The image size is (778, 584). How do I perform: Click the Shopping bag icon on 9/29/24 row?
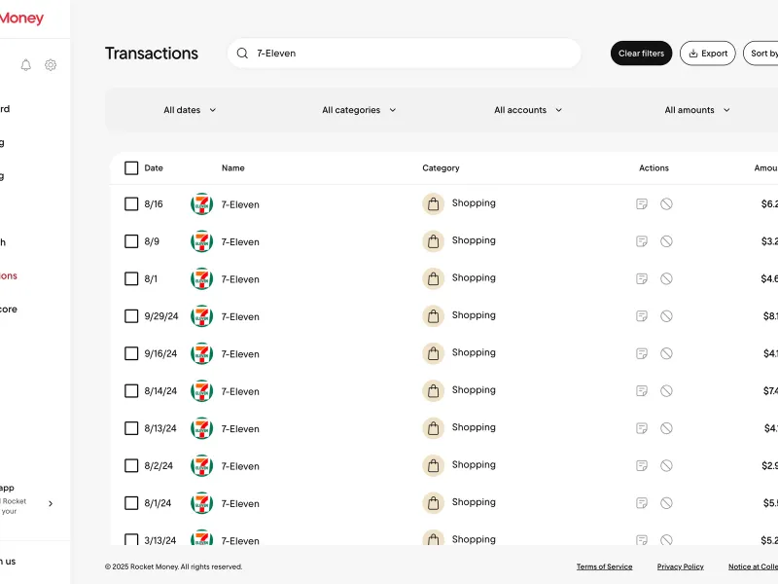[433, 315]
